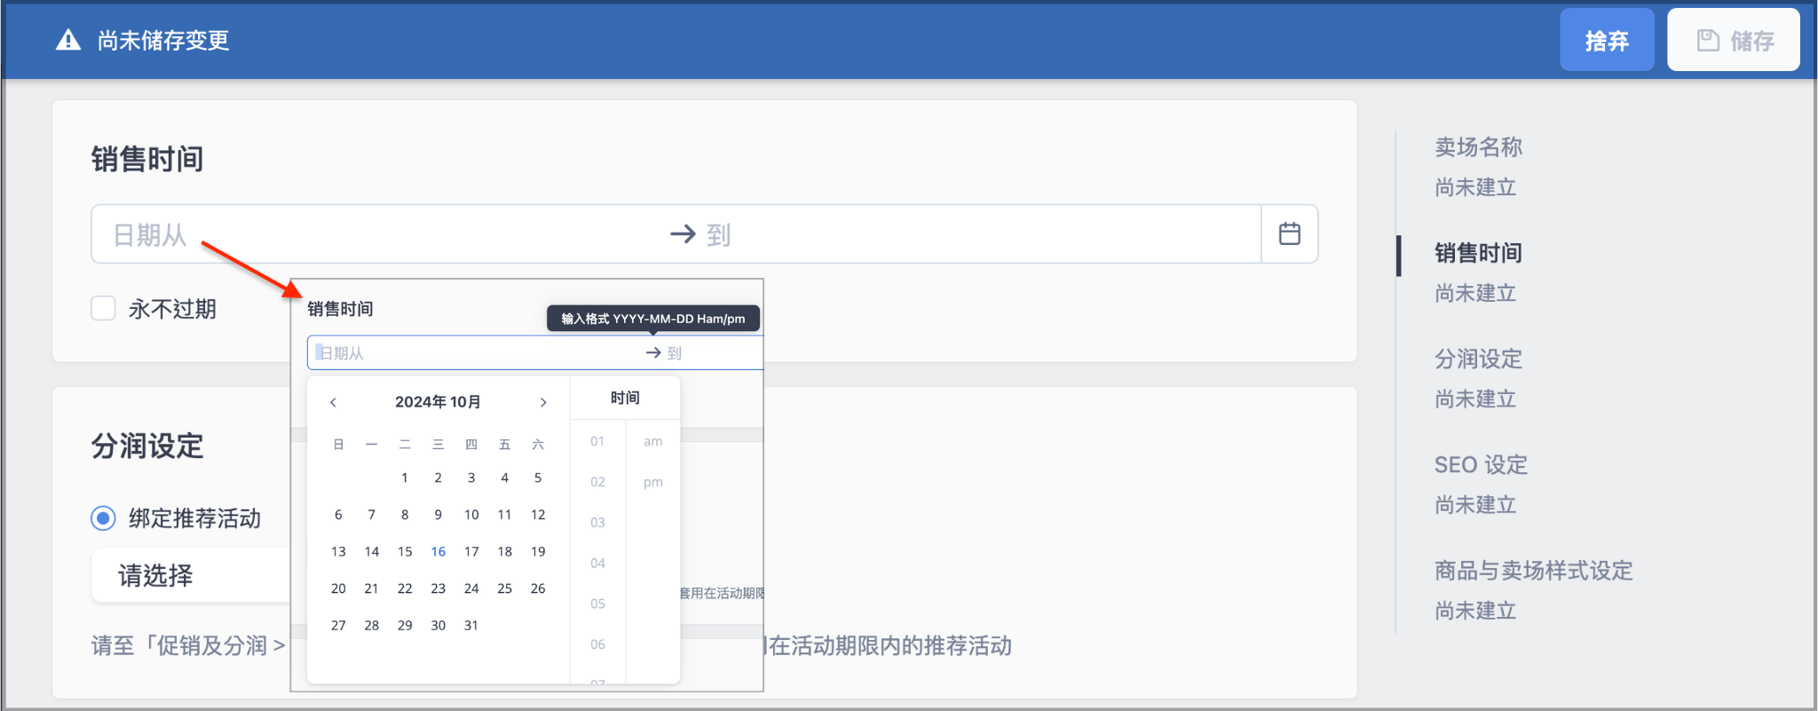
Task: Choose hour 06 in time column
Action: coord(597,644)
